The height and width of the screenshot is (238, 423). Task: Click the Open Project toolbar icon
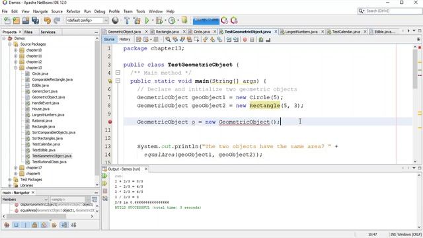click(26, 20)
